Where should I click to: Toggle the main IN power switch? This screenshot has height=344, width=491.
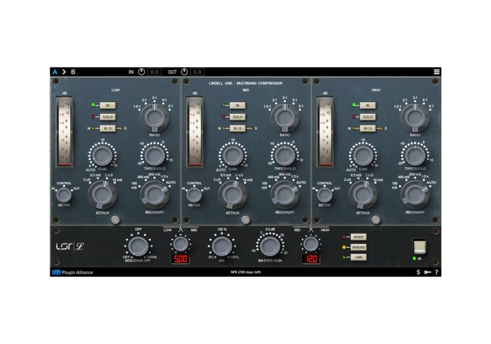pos(420,247)
